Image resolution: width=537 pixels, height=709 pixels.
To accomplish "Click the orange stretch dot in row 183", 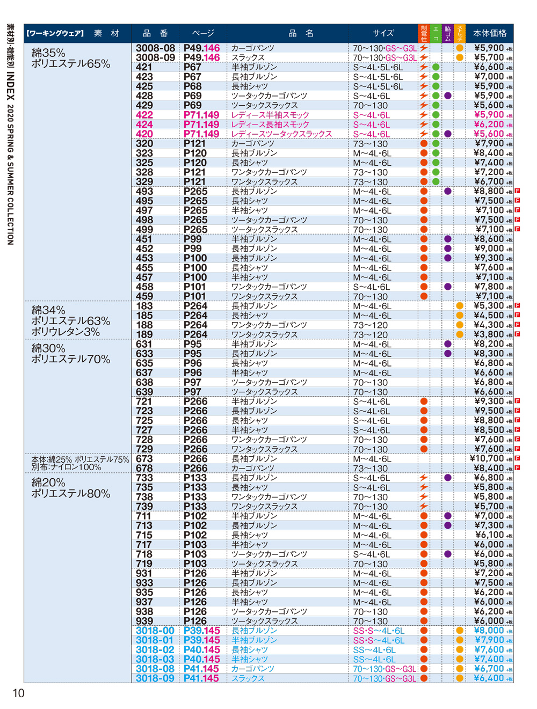I will [460, 306].
